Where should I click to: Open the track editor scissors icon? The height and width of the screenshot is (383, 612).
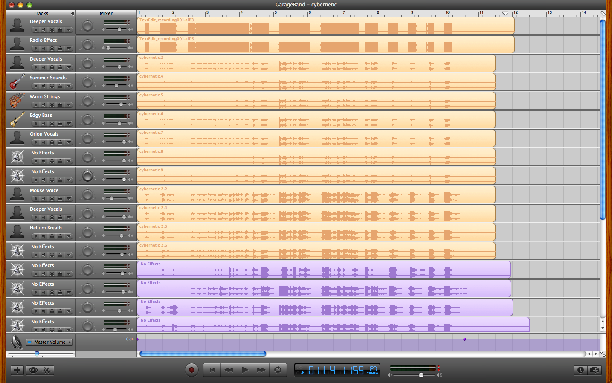(47, 370)
